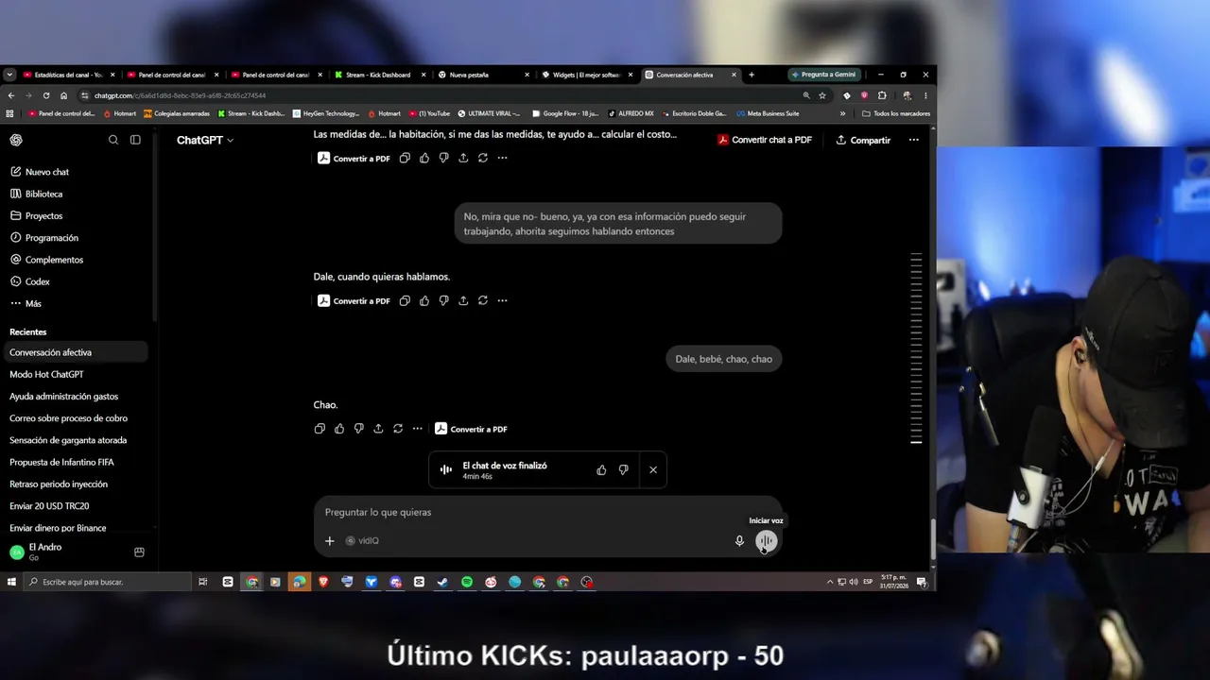Reload the page with the refresh icon

coord(45,95)
